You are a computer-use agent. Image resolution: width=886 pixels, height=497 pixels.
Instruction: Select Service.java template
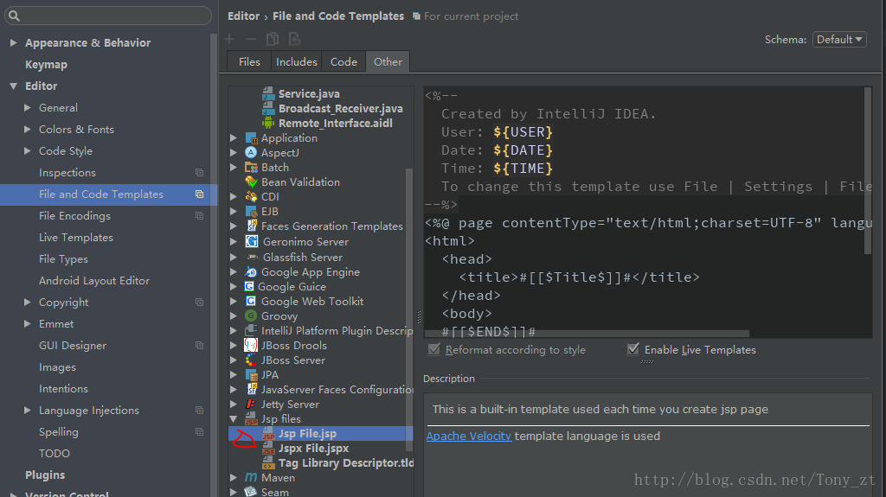tap(309, 93)
